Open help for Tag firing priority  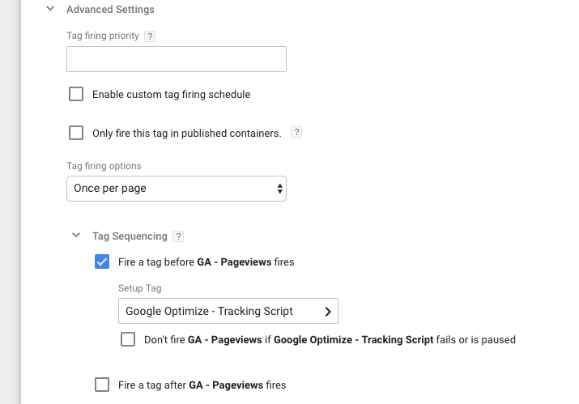[x=150, y=36]
